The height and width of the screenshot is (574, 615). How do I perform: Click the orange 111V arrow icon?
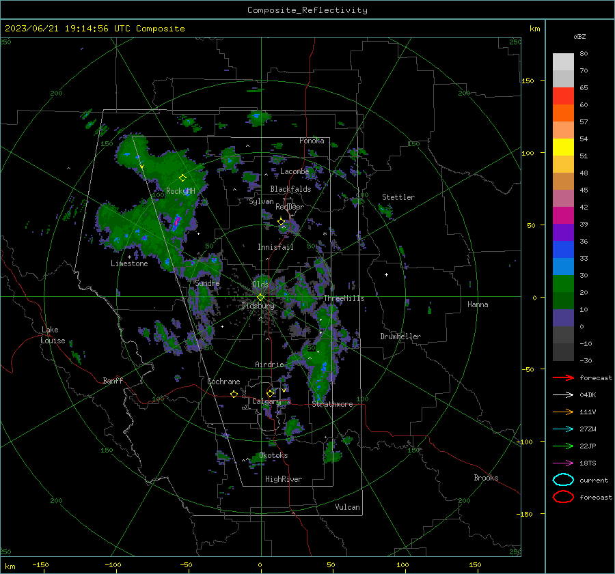click(x=563, y=412)
